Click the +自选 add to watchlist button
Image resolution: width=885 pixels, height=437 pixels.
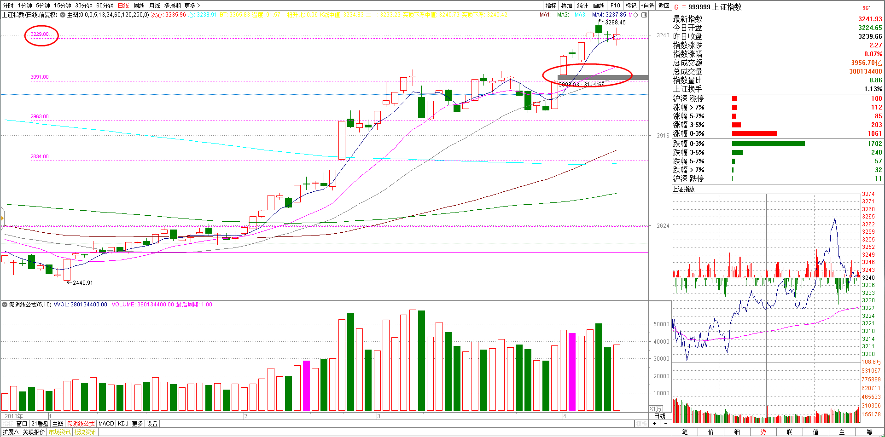(x=647, y=6)
